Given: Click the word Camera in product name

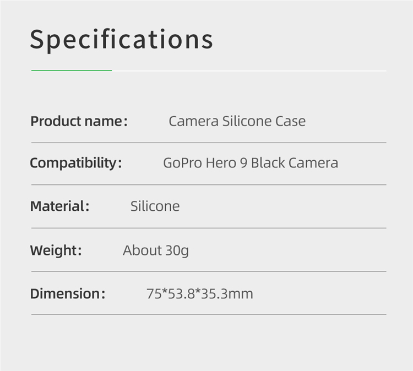Looking at the screenshot, I should 194,121.
